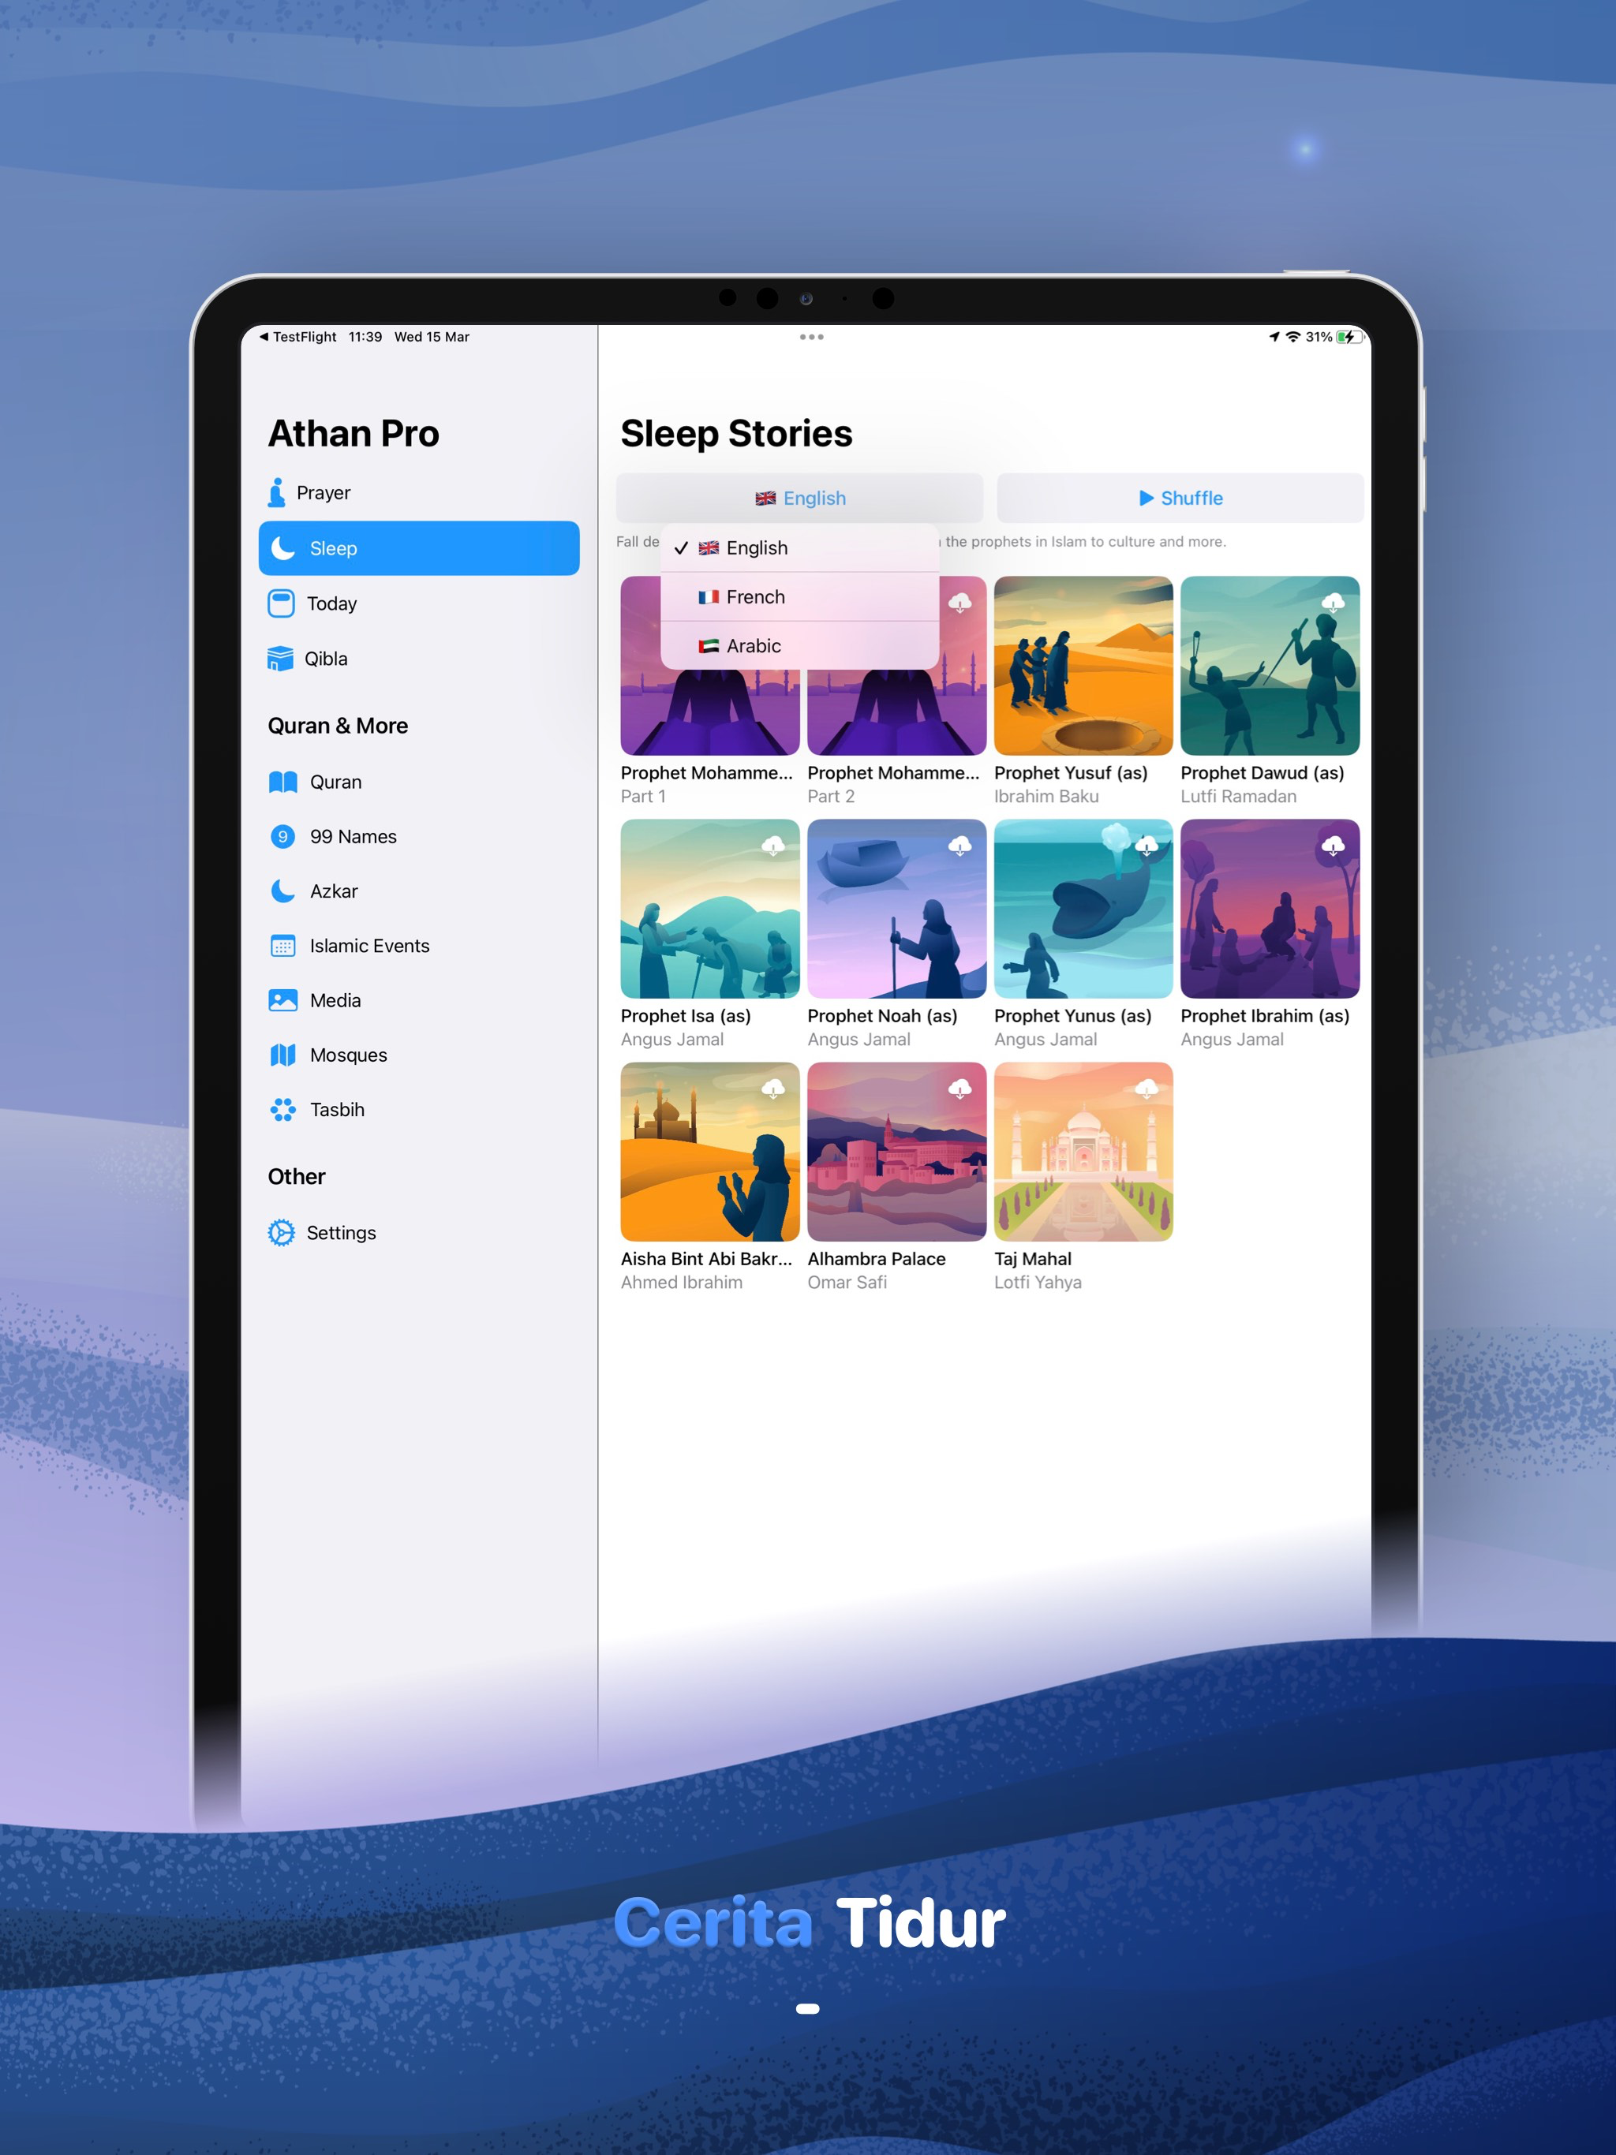Viewport: 1616px width, 2155px height.
Task: Choose Arabic in the language menu
Action: [x=799, y=646]
